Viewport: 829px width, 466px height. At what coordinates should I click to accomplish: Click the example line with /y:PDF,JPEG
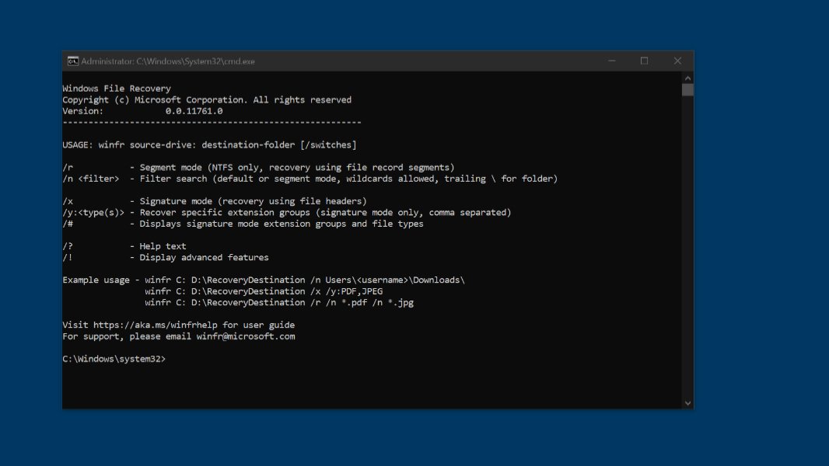point(264,291)
